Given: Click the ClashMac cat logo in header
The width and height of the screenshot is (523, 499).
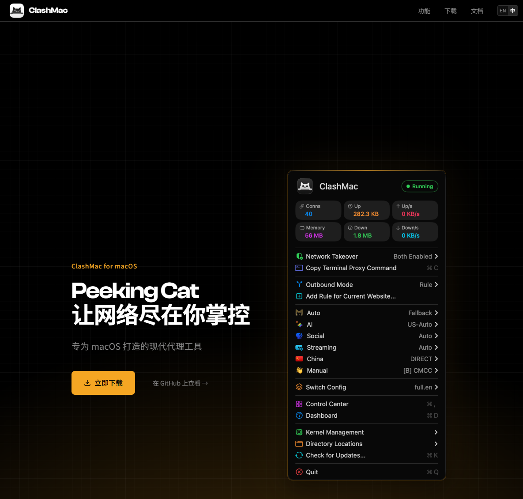Looking at the screenshot, I should [x=17, y=11].
